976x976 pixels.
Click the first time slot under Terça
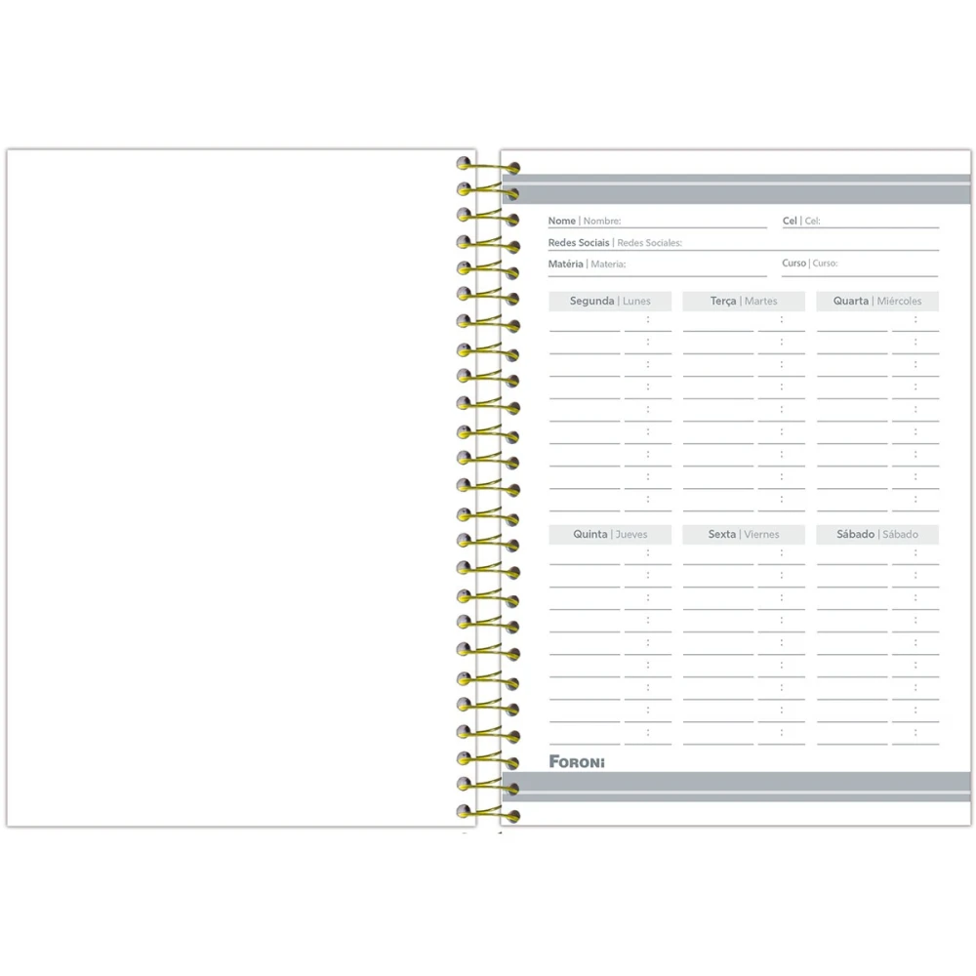click(782, 320)
